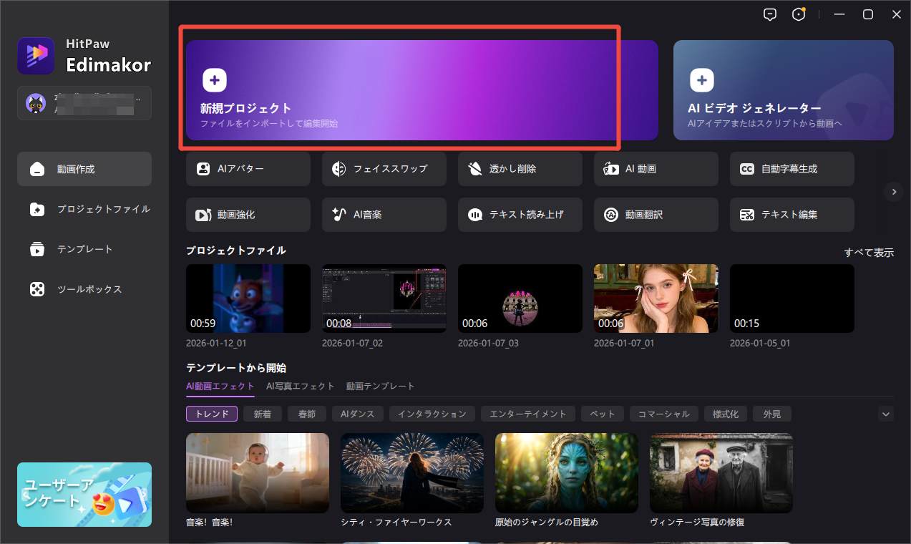The image size is (911, 544).
Task: Open the AIアバター tool
Action: click(x=248, y=168)
